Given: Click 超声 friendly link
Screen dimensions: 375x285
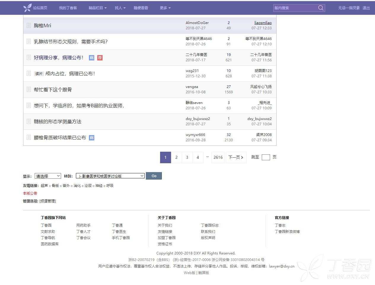Looking at the screenshot, I should [44, 186].
